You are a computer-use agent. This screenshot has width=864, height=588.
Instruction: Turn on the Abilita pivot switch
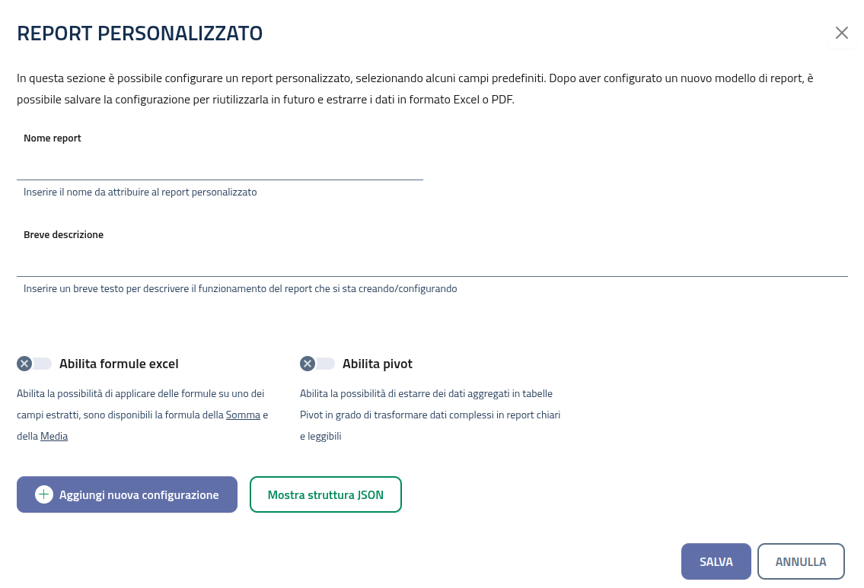pos(317,364)
